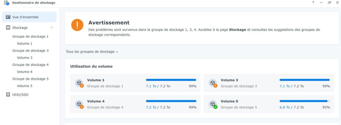Open the help question mark icon
Image resolution: width=341 pixels, height=125 pixels.
(313, 3)
